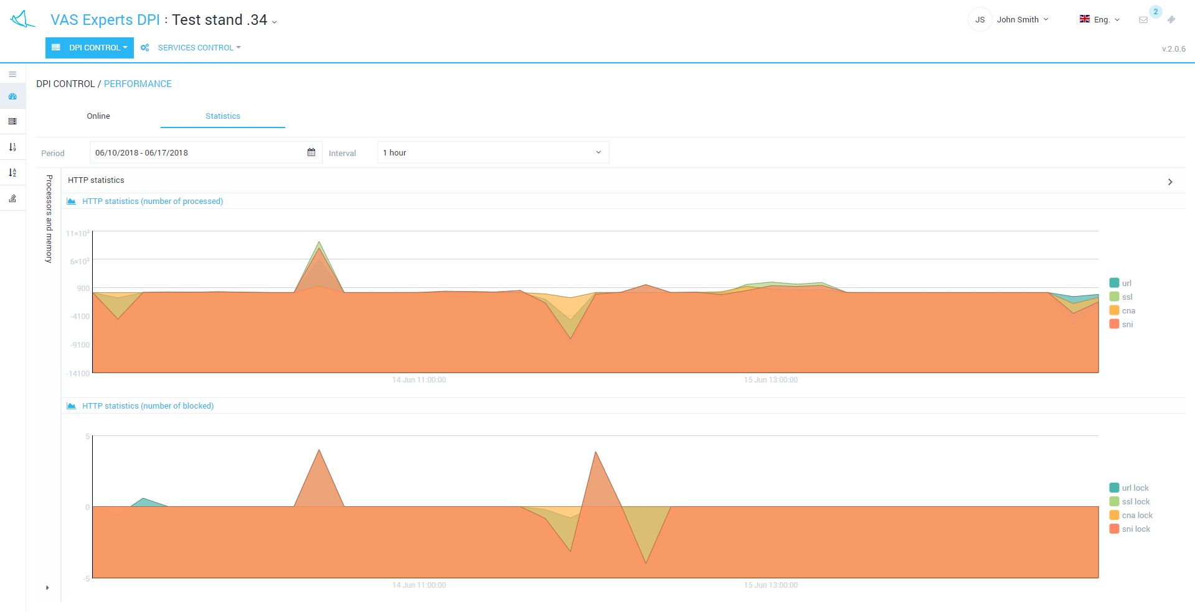Click the server rack sidebar icon
This screenshot has height=612, width=1195.
(12, 121)
